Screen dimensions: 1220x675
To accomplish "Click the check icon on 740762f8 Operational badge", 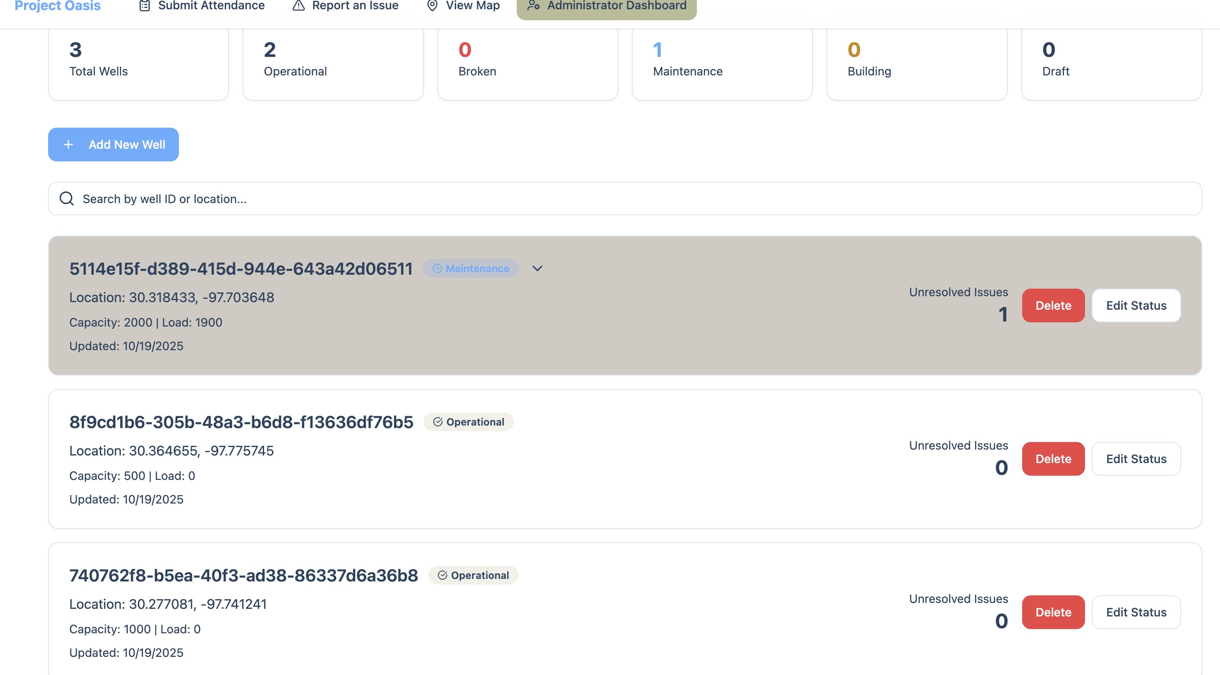I will click(443, 575).
